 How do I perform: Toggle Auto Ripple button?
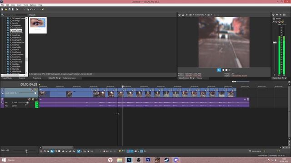135,151
